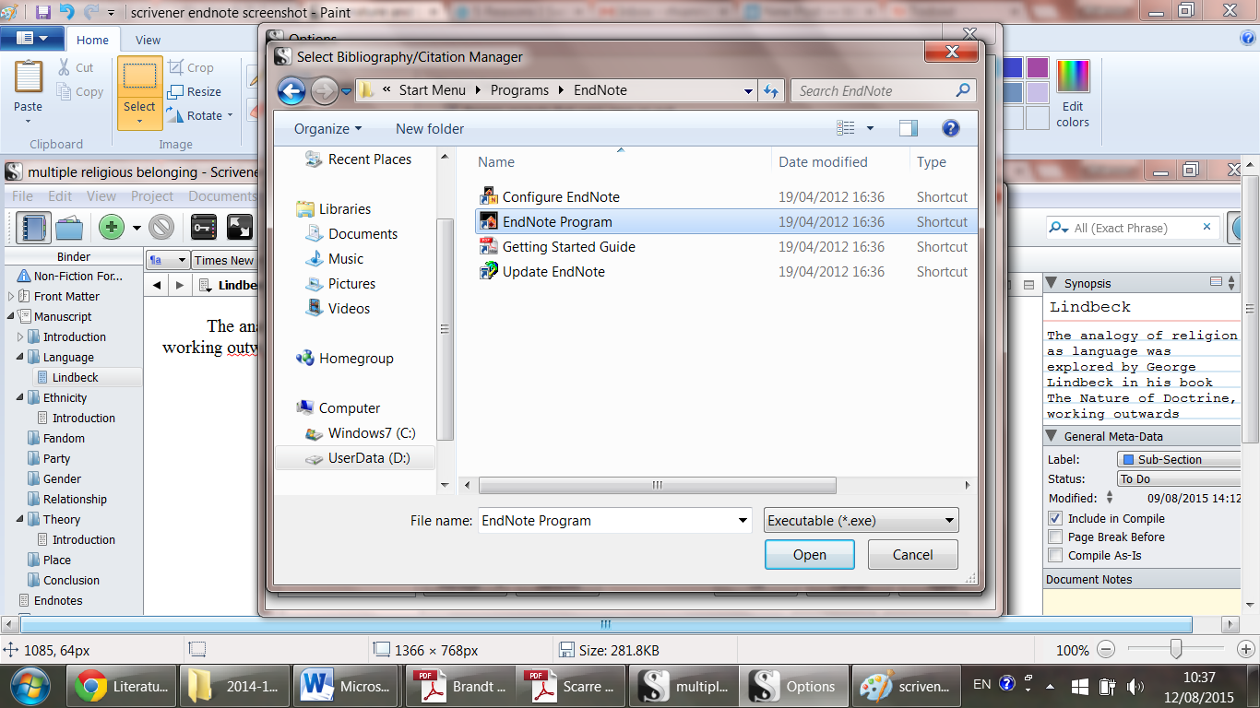The width and height of the screenshot is (1260, 708).
Task: Uncheck Include in Compile checkbox
Action: tap(1055, 518)
